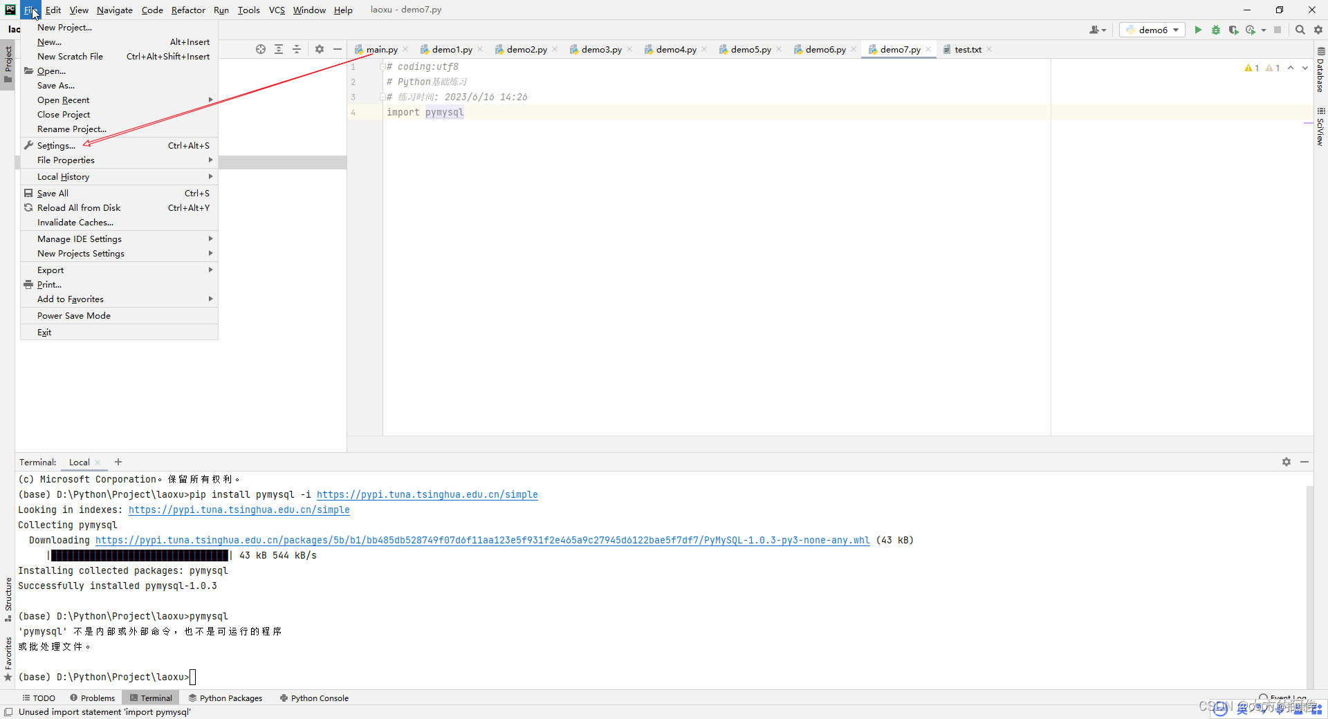This screenshot has width=1328, height=719.
Task: Open the Database tool window on the right edge
Action: [1320, 70]
